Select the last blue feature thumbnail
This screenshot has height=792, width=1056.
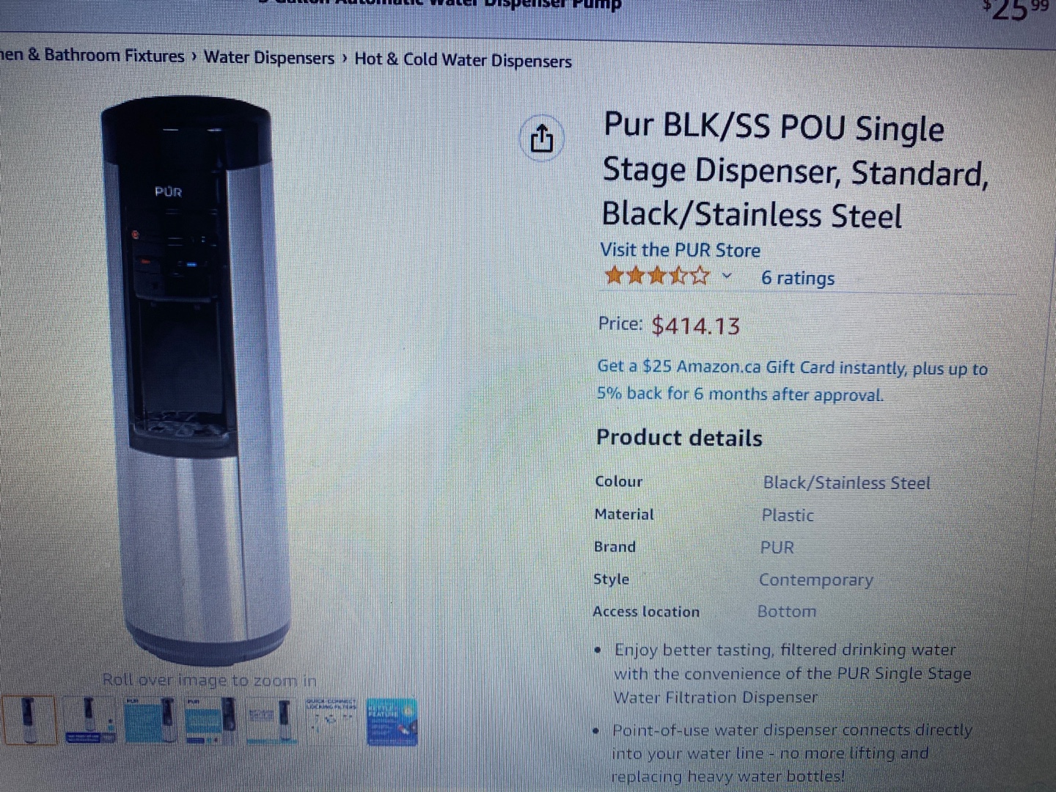pyautogui.click(x=392, y=722)
